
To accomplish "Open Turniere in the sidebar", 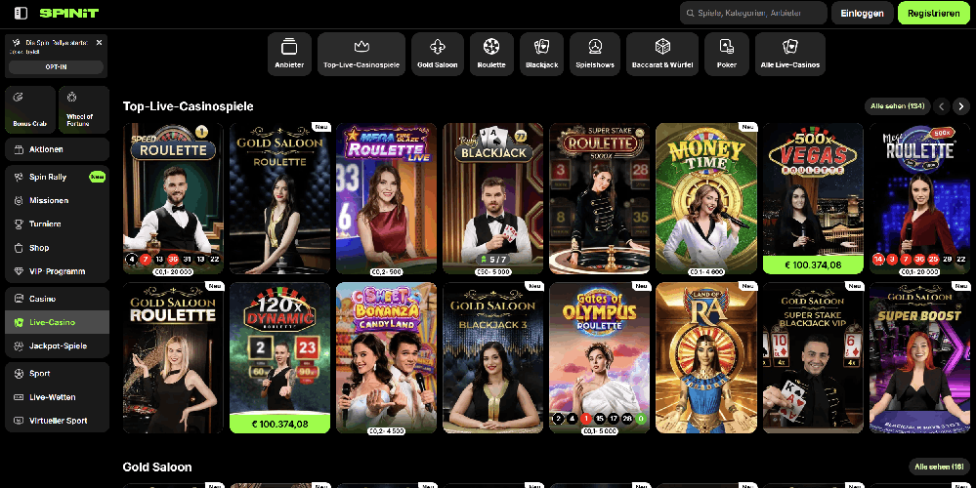I will tap(57, 224).
